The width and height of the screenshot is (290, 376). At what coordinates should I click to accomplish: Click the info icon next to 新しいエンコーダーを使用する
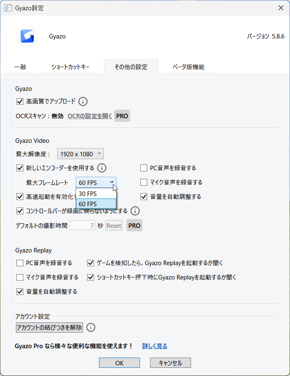pos(101,168)
